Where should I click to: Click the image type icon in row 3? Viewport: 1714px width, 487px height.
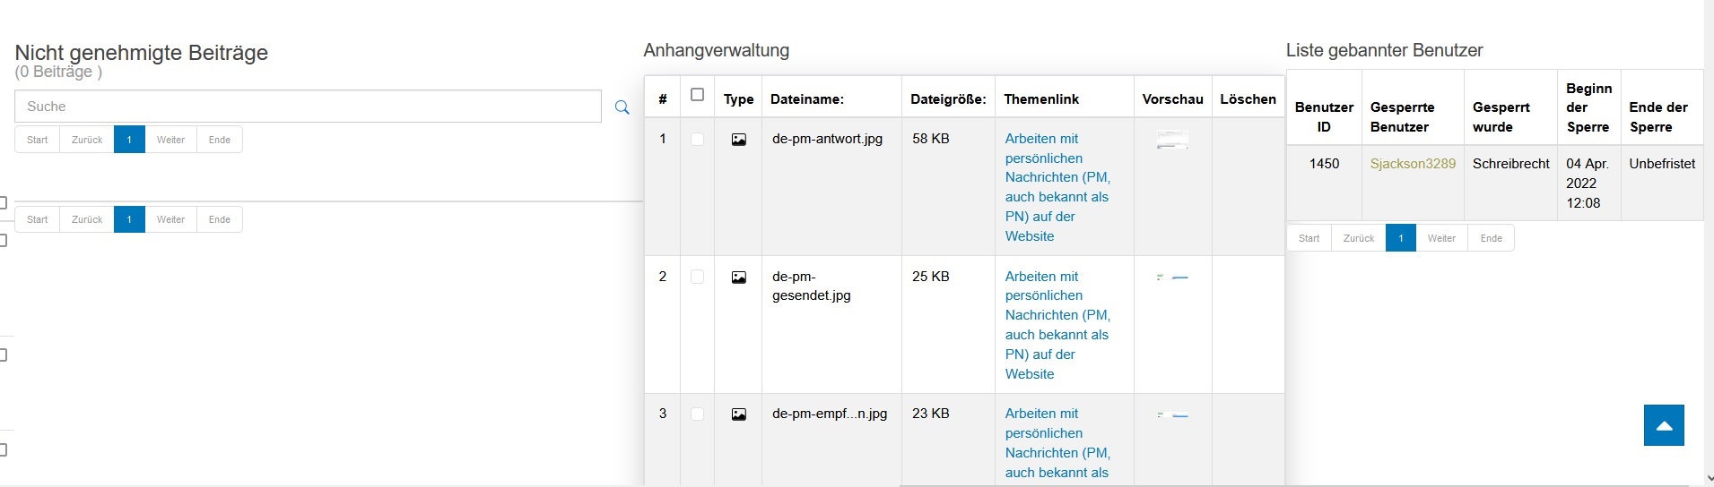click(x=738, y=414)
